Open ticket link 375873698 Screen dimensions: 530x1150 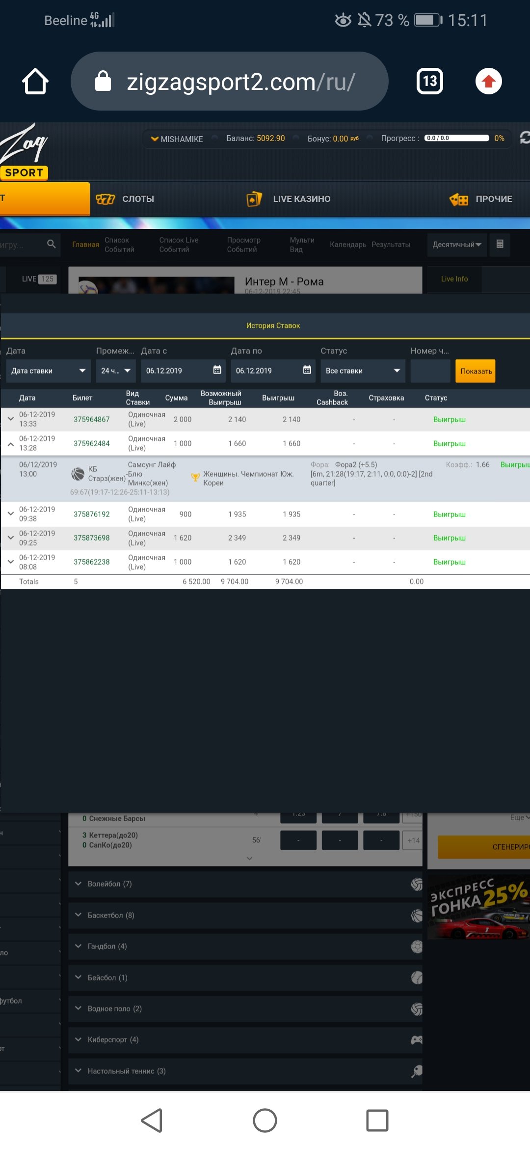92,538
